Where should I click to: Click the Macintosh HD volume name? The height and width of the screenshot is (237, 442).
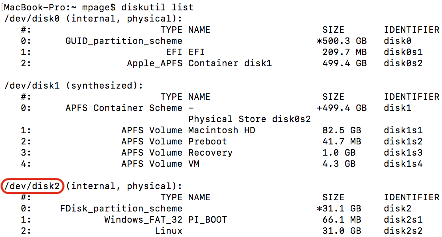point(221,130)
